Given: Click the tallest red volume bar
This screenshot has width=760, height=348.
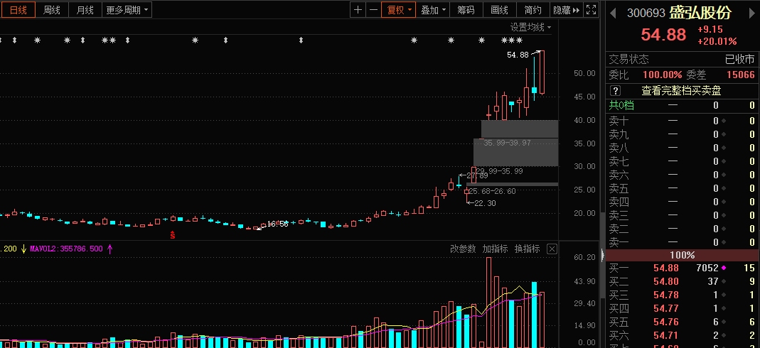Looking at the screenshot, I should 488,303.
